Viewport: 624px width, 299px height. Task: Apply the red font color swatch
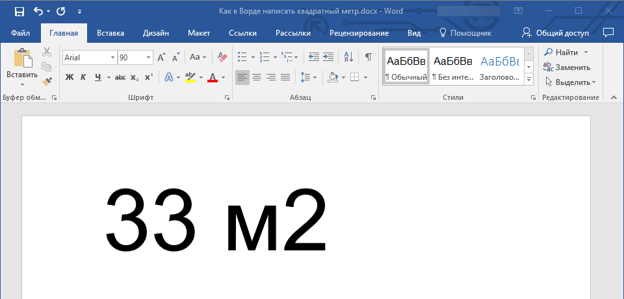[212, 78]
